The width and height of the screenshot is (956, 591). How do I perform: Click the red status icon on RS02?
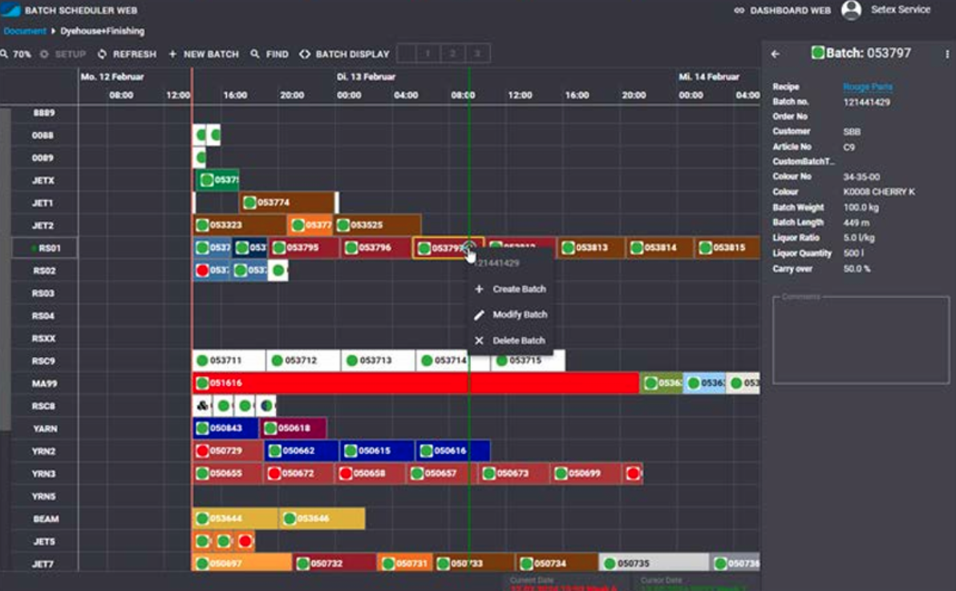[x=202, y=270]
